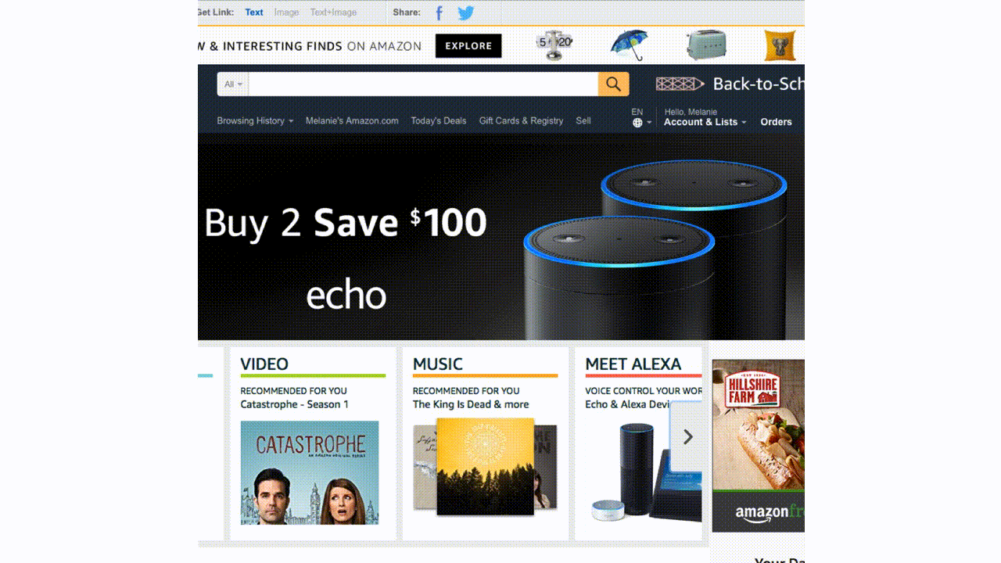This screenshot has width=1001, height=563.
Task: Open the globe language selector icon
Action: click(x=637, y=123)
